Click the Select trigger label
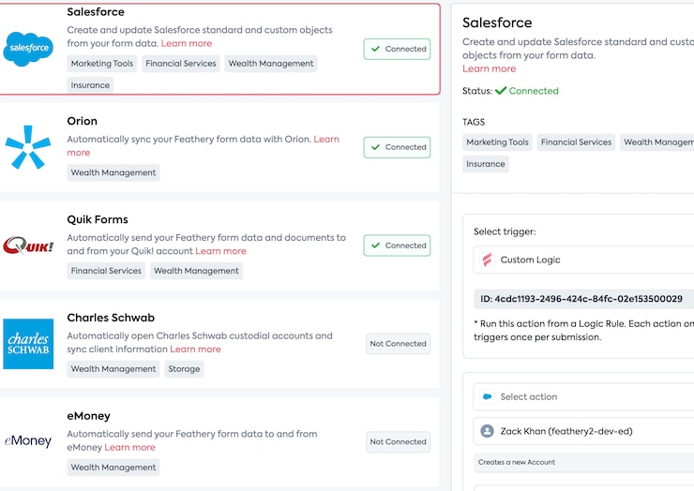Screen dimensions: 694x491 point(505,231)
